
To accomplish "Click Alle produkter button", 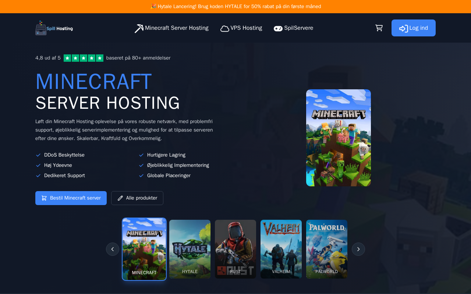I will click(137, 198).
